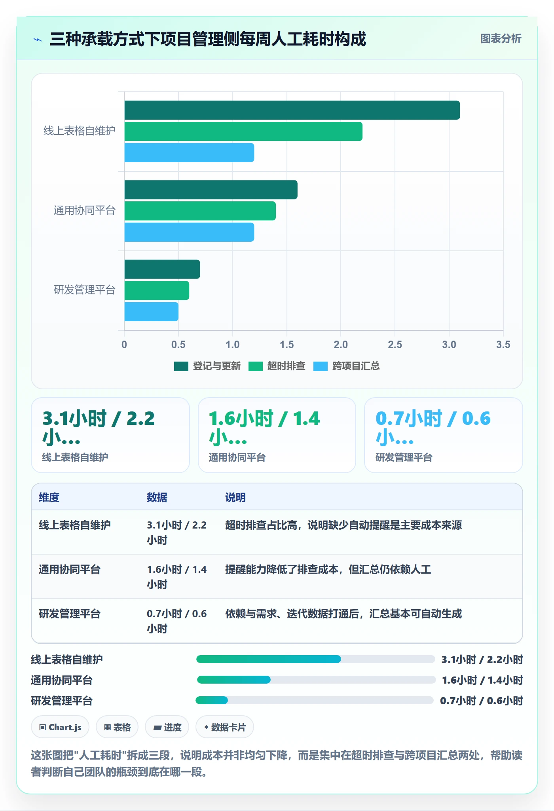Click the 表格 tag chip
Viewport: 554px width, 811px height.
point(117,727)
